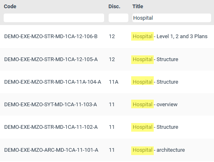Select code DEMO-EXE-MZO-STR-MD-1CA-12-106-B
This screenshot has height=162, width=214.
coord(51,37)
